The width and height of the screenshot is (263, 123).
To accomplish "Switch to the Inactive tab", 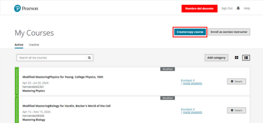I will 34,45.
